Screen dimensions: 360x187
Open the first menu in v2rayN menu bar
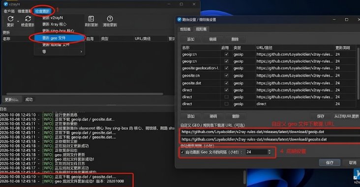click(9, 11)
